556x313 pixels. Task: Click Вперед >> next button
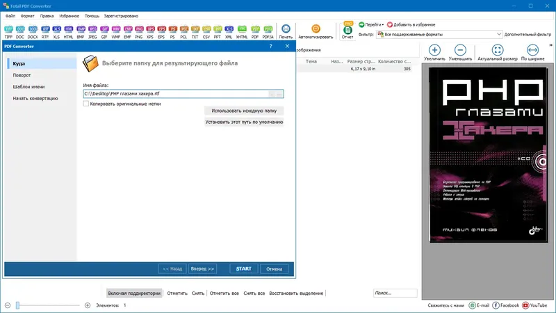[202, 268]
